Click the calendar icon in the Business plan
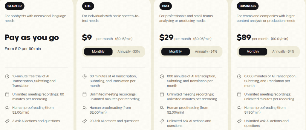 pos(239,94)
